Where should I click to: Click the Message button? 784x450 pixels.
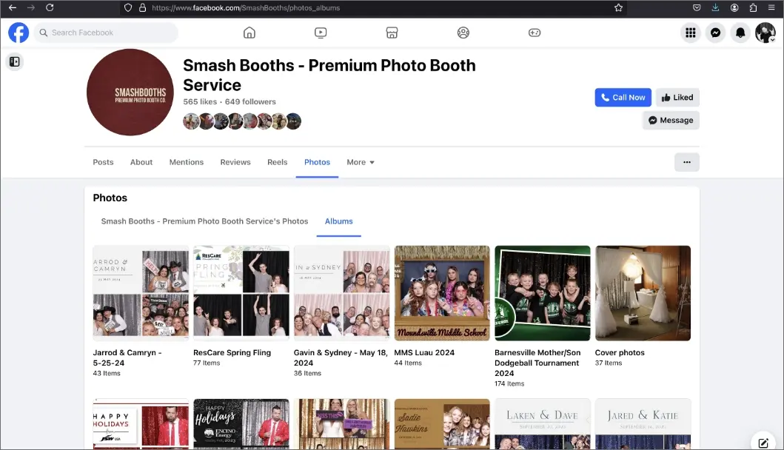tap(671, 120)
